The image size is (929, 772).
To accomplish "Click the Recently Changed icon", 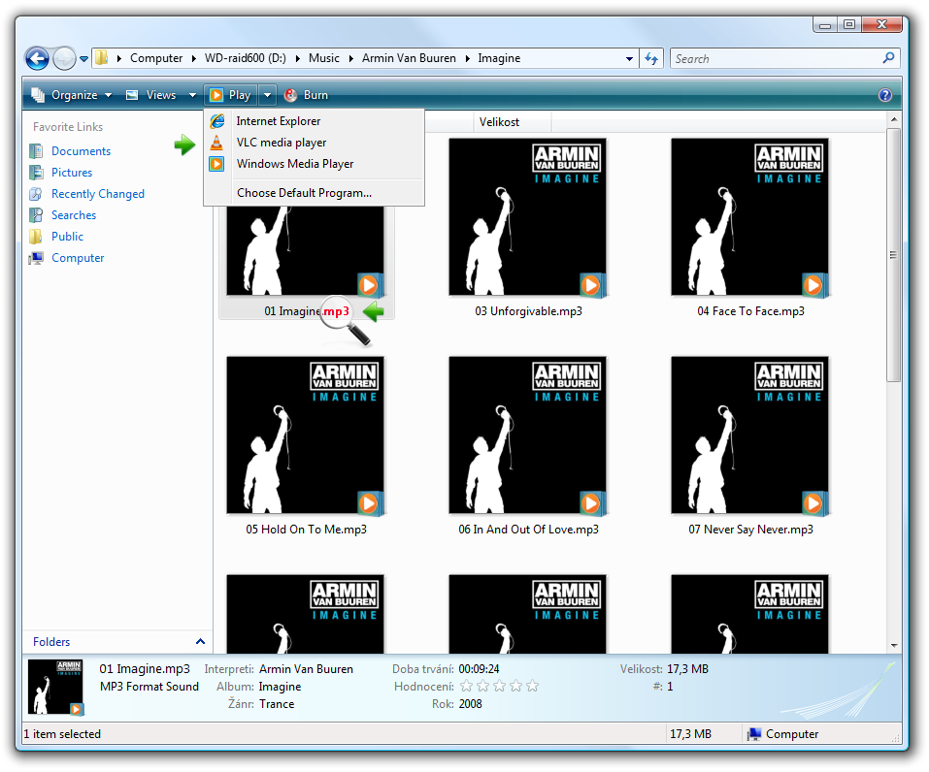I will click(36, 194).
